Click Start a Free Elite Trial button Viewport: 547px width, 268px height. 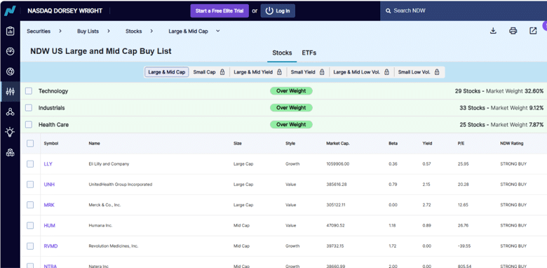220,11
